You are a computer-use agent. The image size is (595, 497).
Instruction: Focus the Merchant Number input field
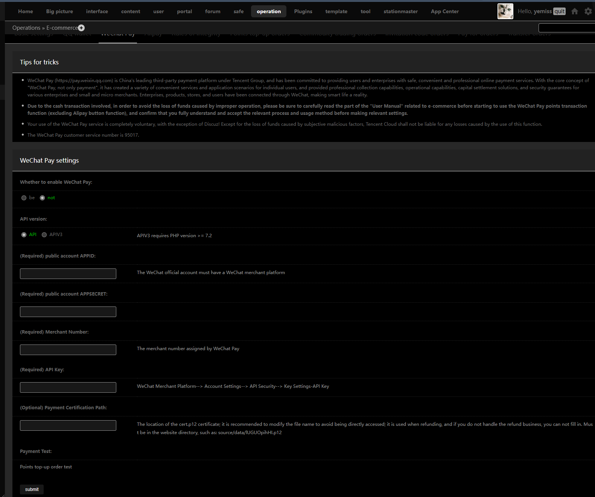68,350
